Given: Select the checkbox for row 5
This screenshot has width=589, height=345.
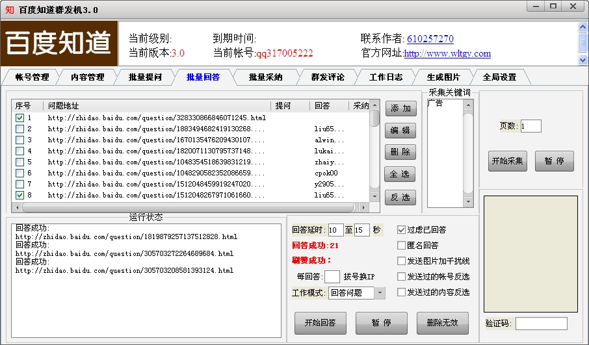Looking at the screenshot, I should (x=20, y=162).
